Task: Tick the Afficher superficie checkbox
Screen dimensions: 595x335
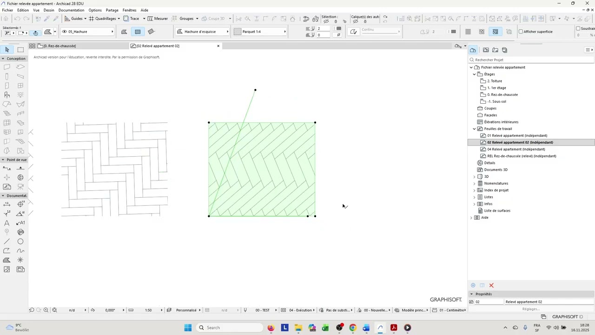Action: (x=521, y=32)
